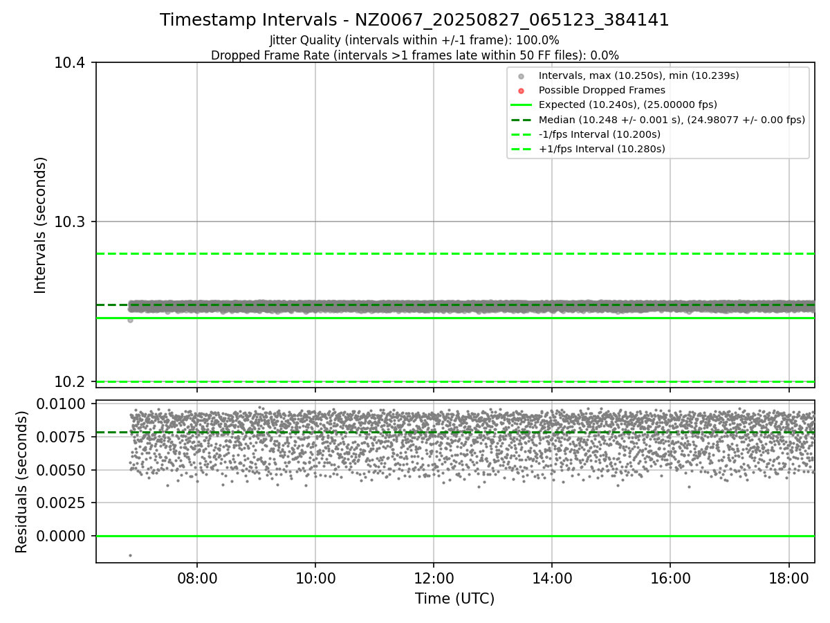Click the "Residuals (seconds)" y-axis label

click(x=22, y=482)
